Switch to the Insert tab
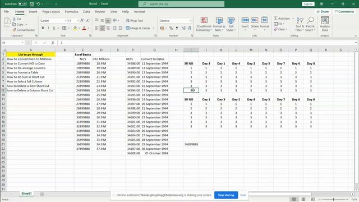Image resolution: width=359 pixels, height=202 pixels. tap(33, 12)
